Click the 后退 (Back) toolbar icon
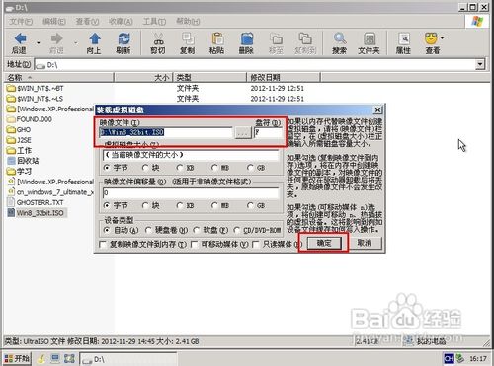 21,38
